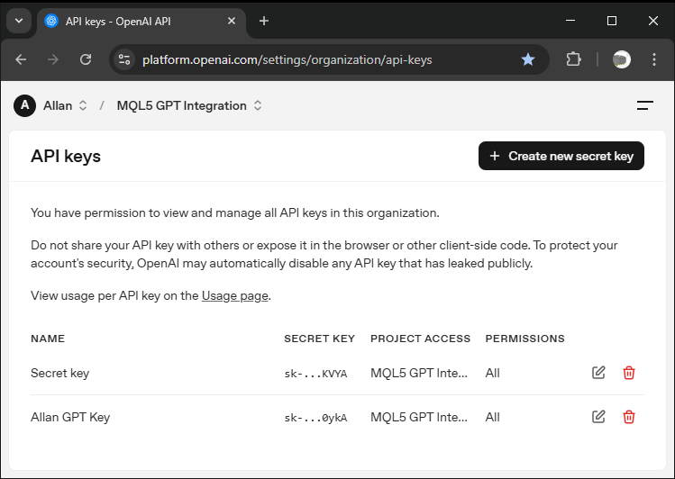Open the hamburger menu icon
This screenshot has height=479, width=675.
[x=645, y=105]
